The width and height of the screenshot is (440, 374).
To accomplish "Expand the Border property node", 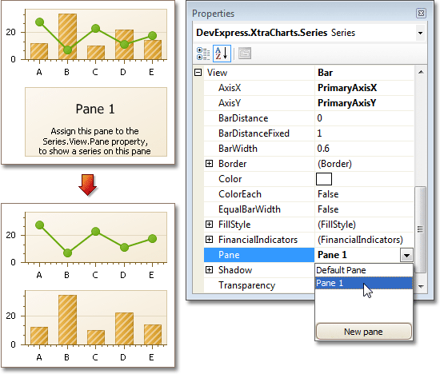I will 209,164.
